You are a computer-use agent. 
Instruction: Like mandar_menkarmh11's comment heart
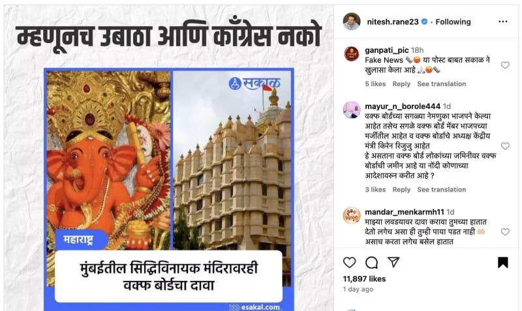tap(505, 232)
